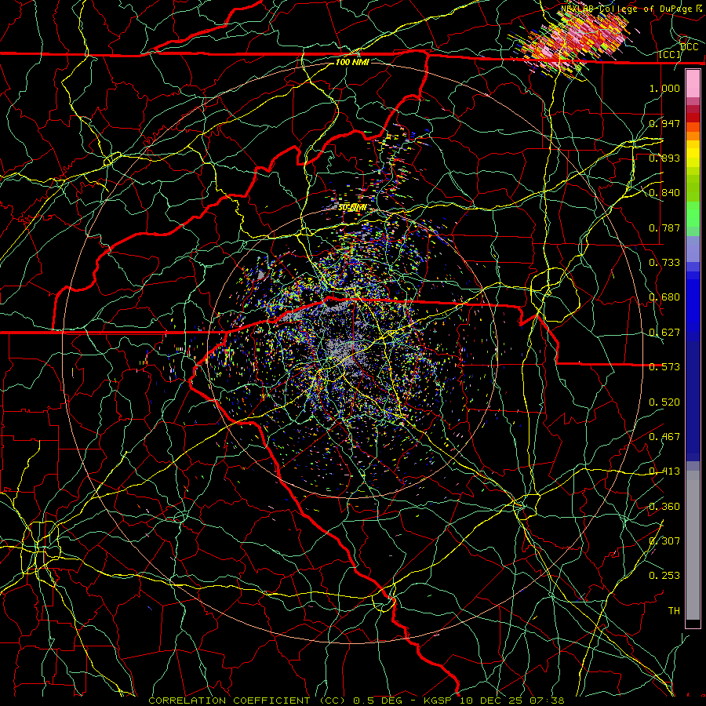Select the 0.680 legend value
Image resolution: width=706 pixels, height=706 pixels.
(664, 297)
